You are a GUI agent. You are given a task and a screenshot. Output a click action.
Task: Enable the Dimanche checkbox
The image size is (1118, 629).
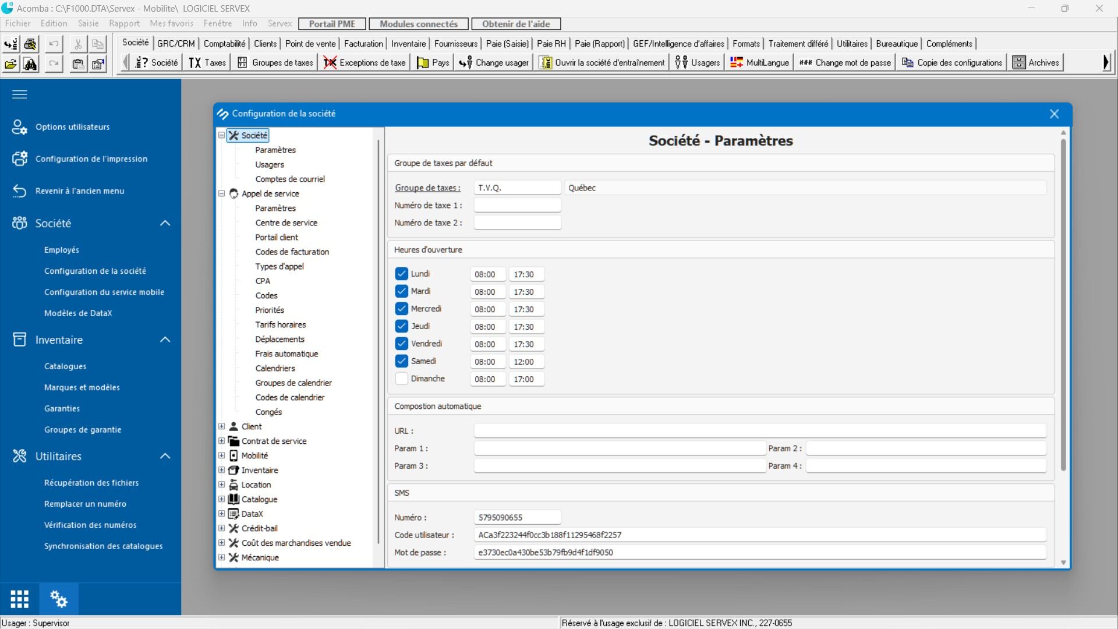[x=401, y=379]
